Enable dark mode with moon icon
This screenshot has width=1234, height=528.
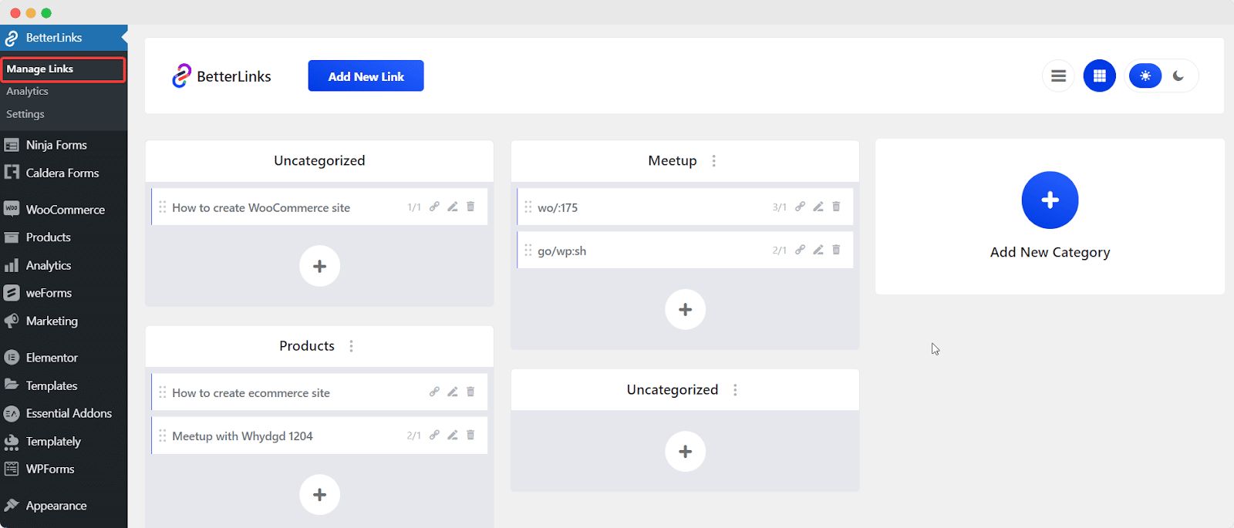[x=1178, y=76]
